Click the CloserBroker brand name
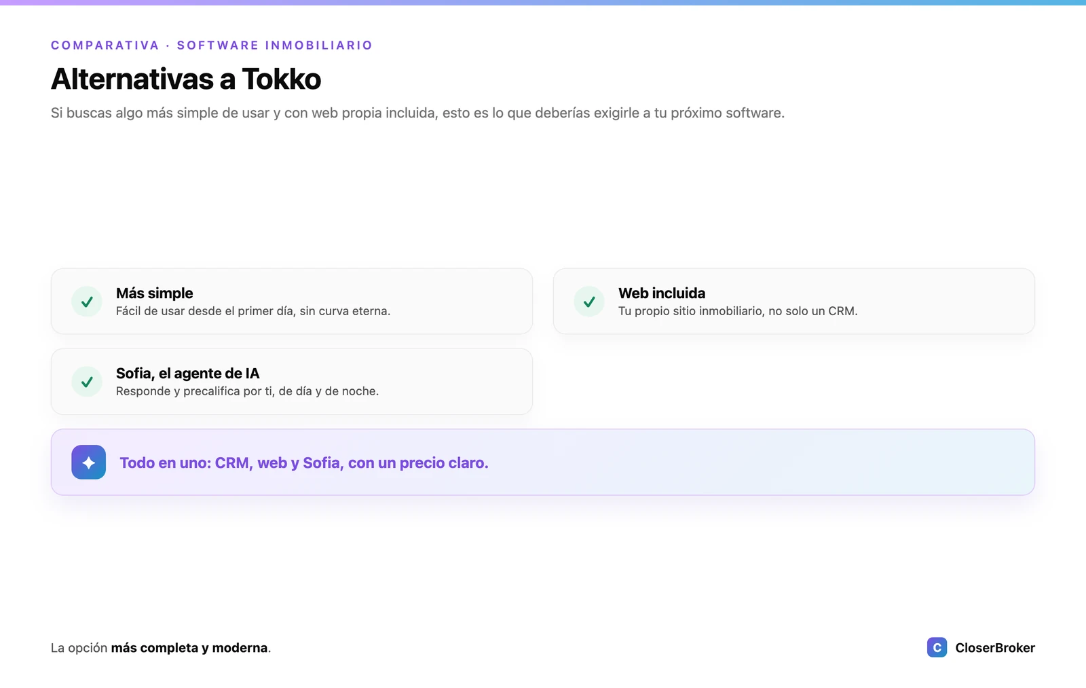This screenshot has width=1086, height=688. tap(995, 648)
